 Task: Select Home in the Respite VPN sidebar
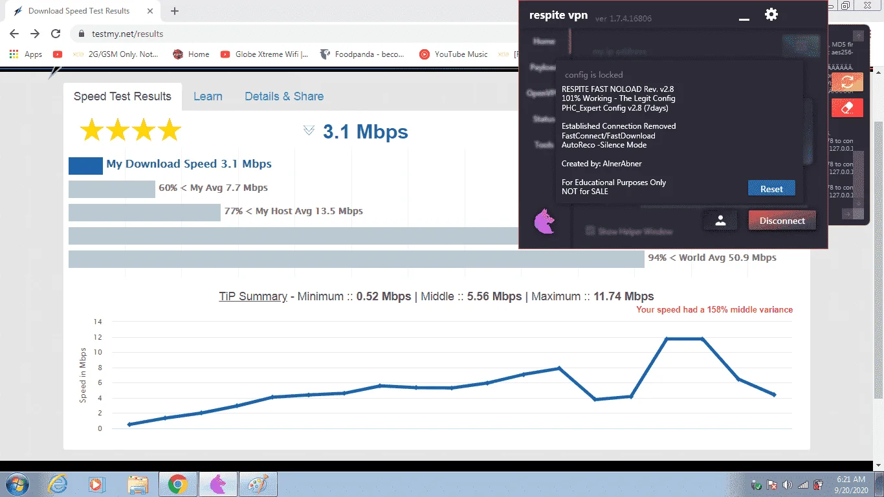click(544, 41)
